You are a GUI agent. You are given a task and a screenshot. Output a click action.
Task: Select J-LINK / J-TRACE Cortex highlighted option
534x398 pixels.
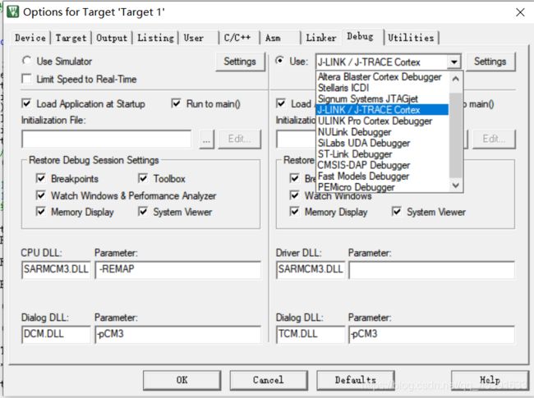point(382,109)
